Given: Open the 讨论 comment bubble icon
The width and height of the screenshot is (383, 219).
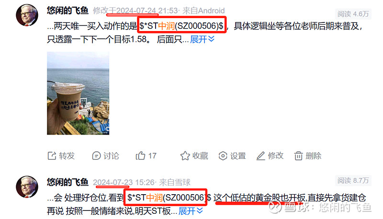Looking at the screenshot, I should pos(96,156).
